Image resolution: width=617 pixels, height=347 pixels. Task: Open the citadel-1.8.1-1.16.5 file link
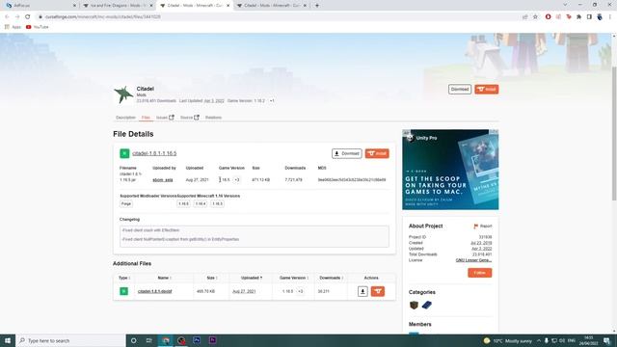(154, 153)
